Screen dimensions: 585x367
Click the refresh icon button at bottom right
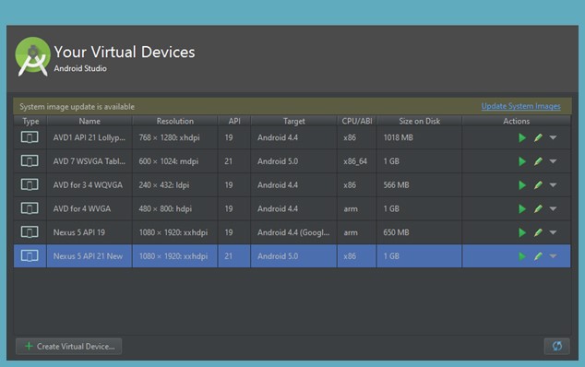pyautogui.click(x=556, y=346)
